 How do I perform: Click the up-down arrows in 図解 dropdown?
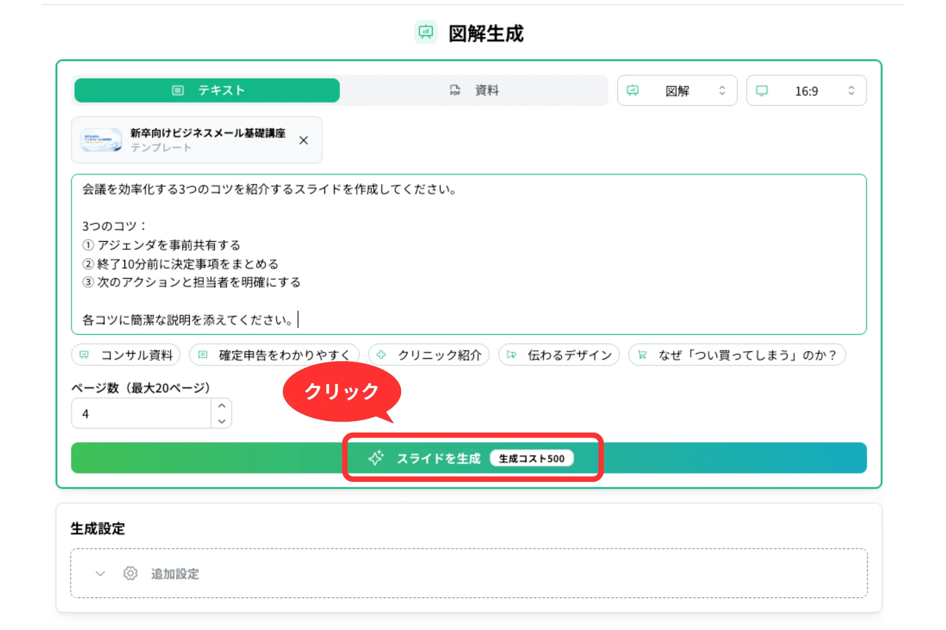tap(722, 91)
